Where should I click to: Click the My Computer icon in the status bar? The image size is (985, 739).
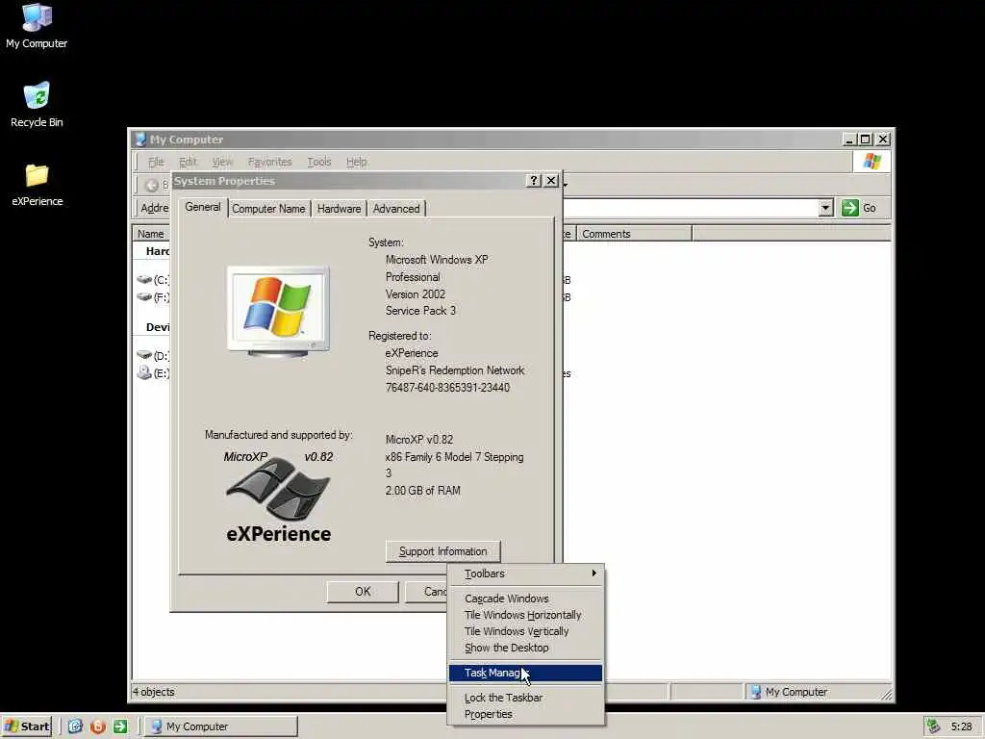click(756, 692)
